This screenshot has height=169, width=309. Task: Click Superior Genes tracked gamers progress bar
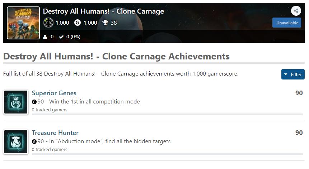click(167, 114)
